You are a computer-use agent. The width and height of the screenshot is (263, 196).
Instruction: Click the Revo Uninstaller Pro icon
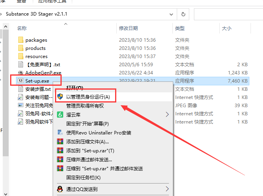pos(60,132)
